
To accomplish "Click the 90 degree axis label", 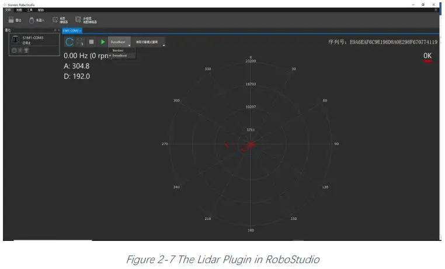I will pyautogui.click(x=336, y=144).
